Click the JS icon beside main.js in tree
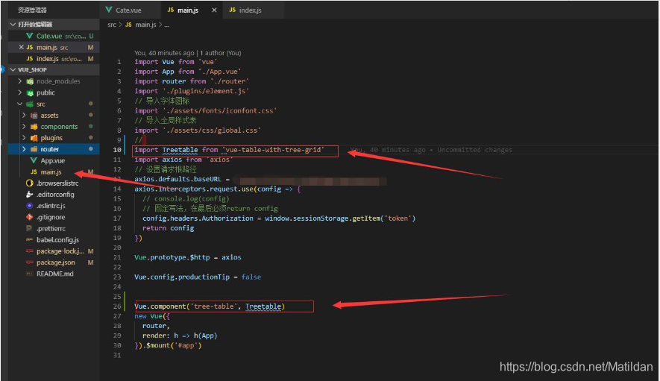This screenshot has width=660, height=381. pyautogui.click(x=34, y=171)
